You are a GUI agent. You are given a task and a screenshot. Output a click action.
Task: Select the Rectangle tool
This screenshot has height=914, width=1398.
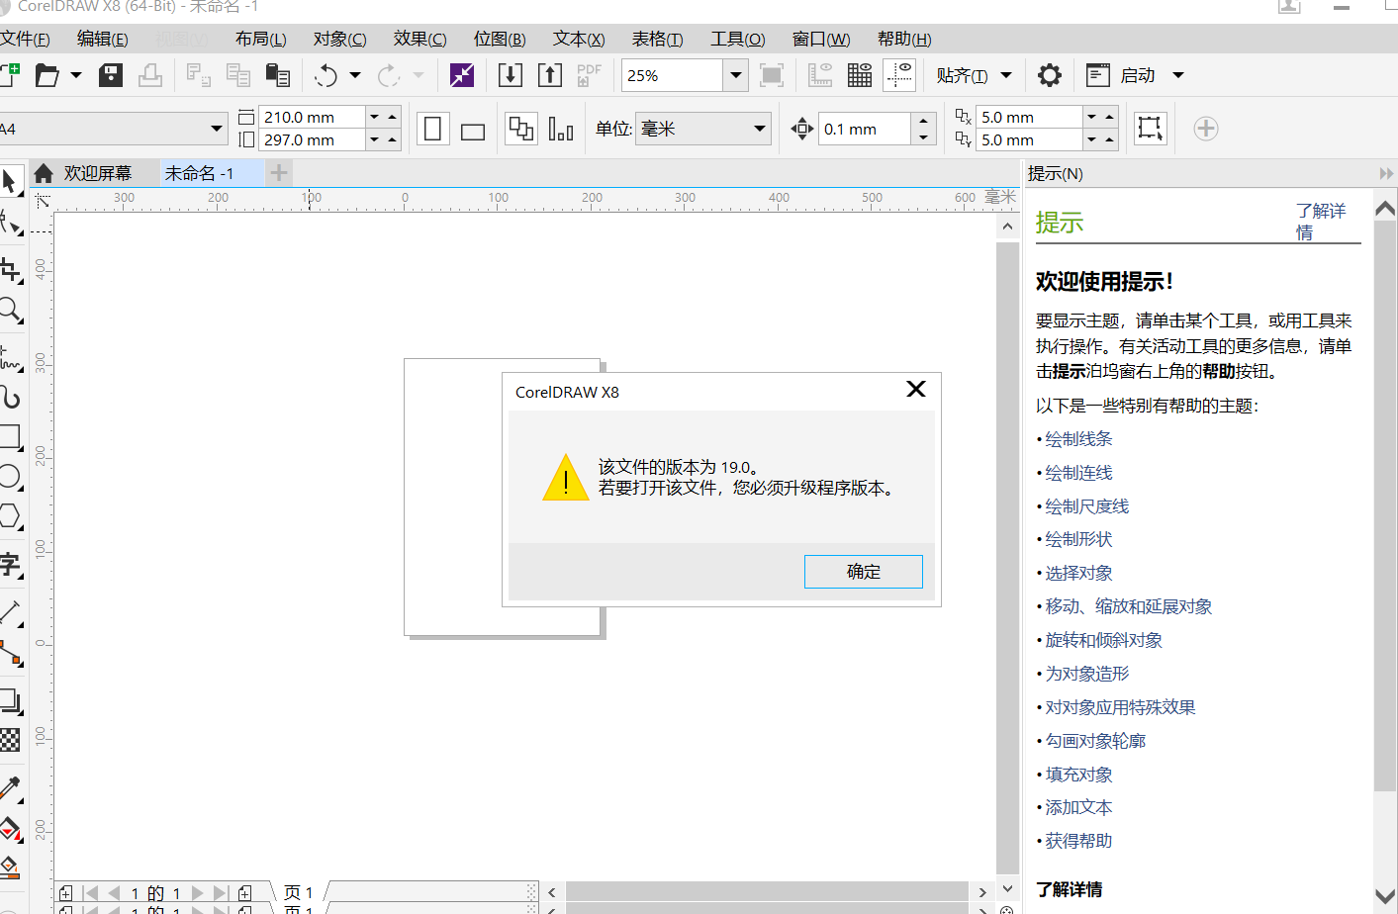(13, 437)
